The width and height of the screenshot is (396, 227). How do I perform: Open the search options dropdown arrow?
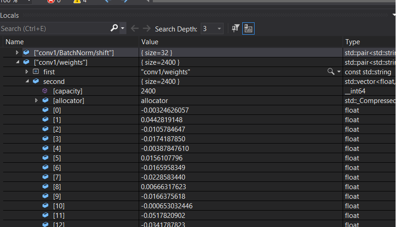(123, 28)
